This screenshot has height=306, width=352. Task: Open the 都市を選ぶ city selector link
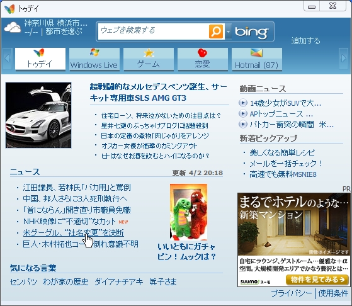click(64, 31)
